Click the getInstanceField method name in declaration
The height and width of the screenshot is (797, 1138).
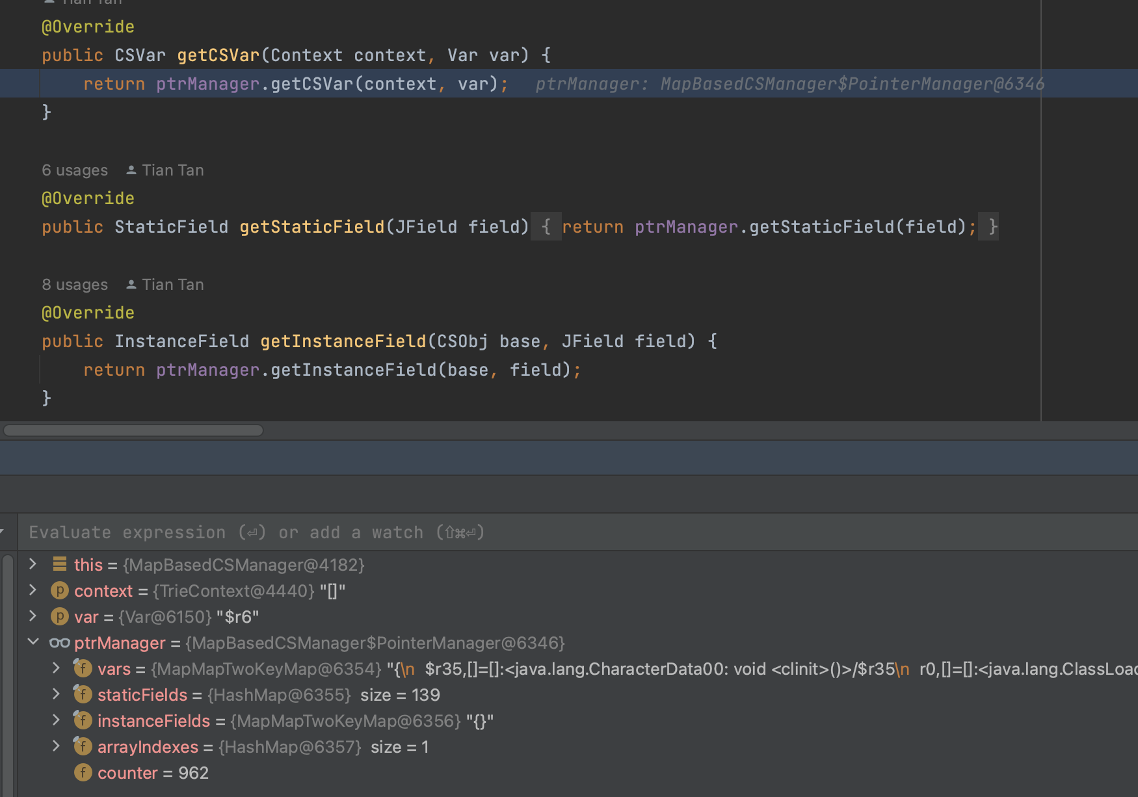(x=343, y=341)
